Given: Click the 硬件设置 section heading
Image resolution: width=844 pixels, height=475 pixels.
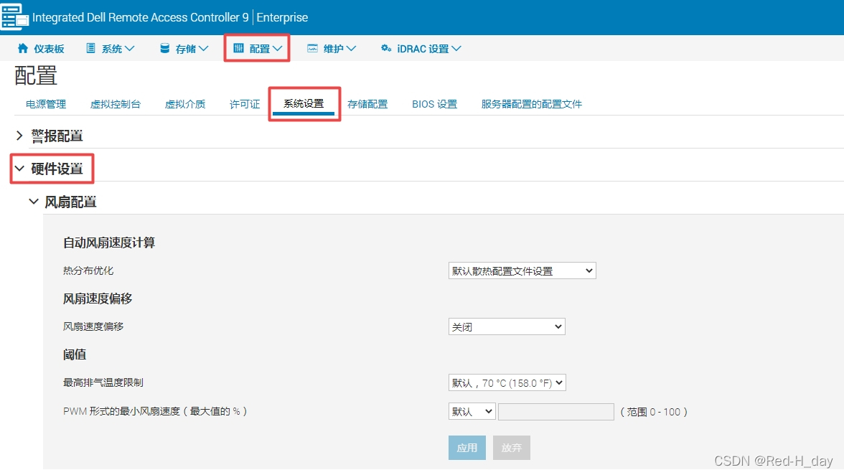Looking at the screenshot, I should pyautogui.click(x=57, y=169).
